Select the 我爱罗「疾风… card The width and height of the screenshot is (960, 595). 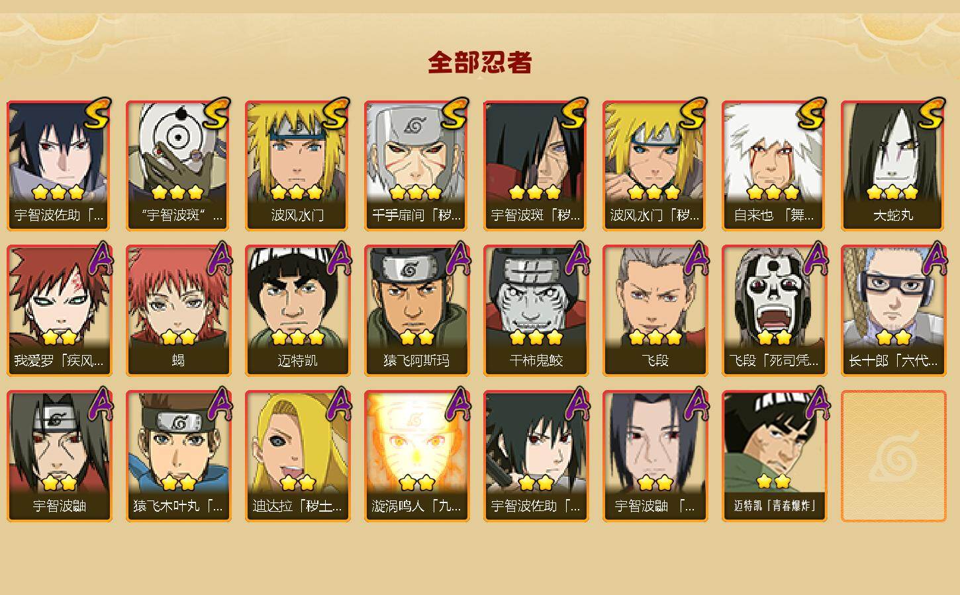59,311
